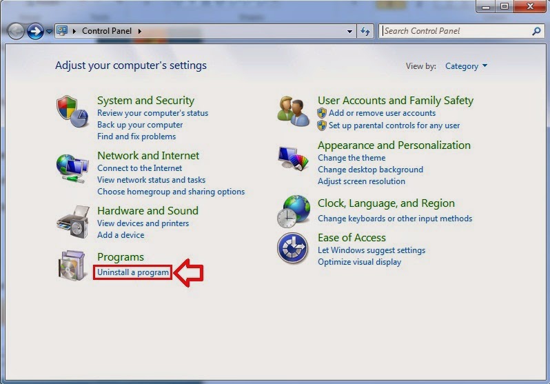Image resolution: width=550 pixels, height=384 pixels.
Task: Open System and Security category
Action: 145,101
